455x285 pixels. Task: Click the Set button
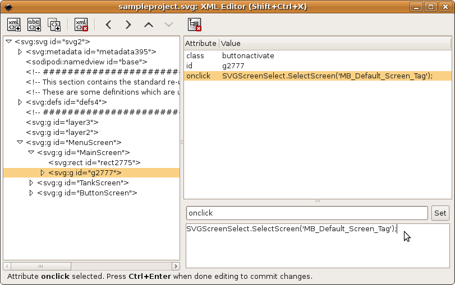440,213
